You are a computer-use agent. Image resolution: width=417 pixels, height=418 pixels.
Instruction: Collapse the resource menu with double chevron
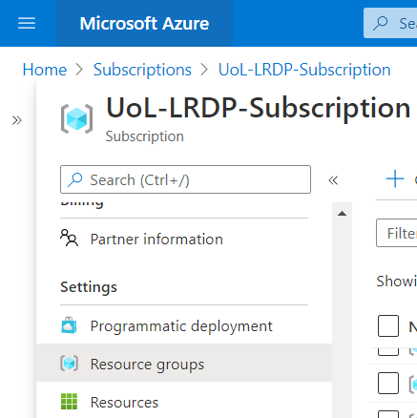(x=333, y=180)
